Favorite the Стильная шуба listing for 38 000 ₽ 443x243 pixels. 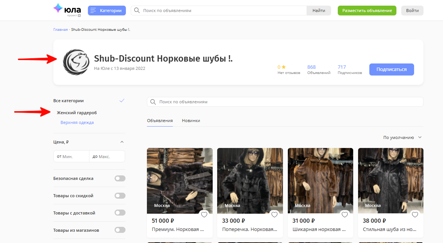click(415, 214)
